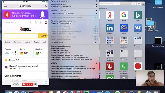Open the Учёба favorites folder

pos(110,41)
